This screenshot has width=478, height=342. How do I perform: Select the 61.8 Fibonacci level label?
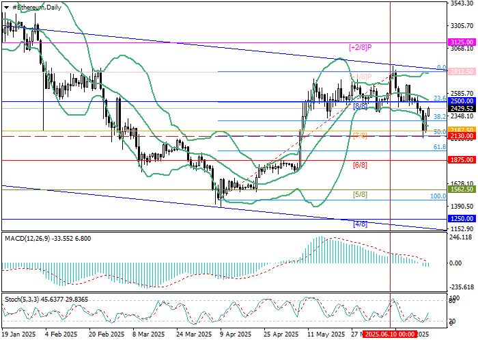tap(440, 146)
